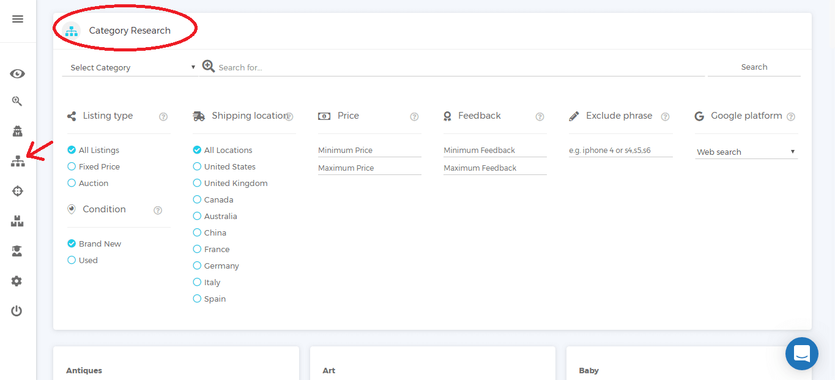This screenshot has width=835, height=380.
Task: Click the Search button
Action: click(754, 67)
